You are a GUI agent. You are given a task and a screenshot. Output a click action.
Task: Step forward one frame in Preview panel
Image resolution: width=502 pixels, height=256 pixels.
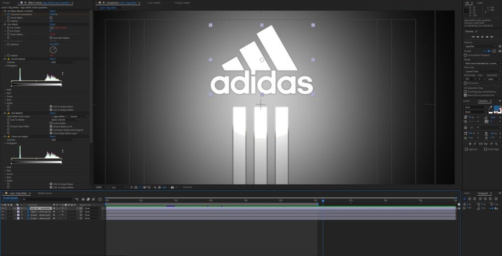[487, 37]
